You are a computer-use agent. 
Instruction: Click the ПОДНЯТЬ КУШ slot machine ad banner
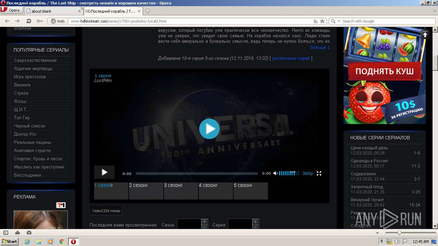coord(385,75)
